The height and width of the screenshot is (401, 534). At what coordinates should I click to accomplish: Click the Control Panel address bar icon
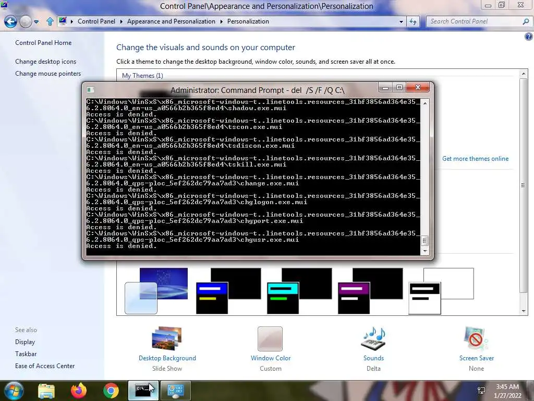point(63,21)
